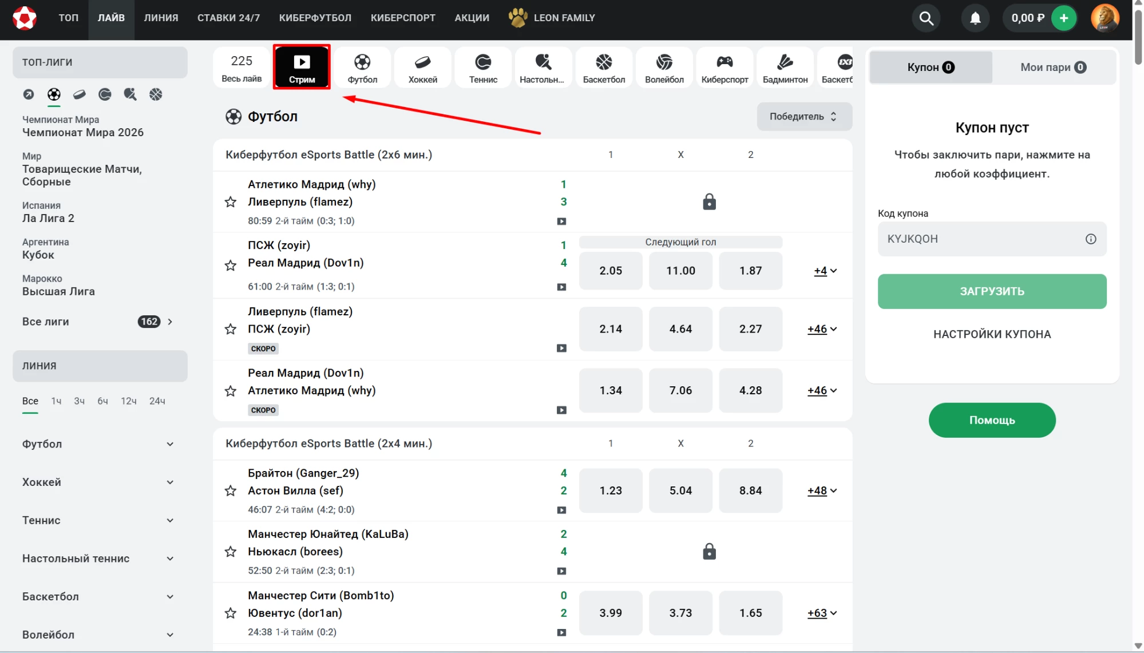Expand +63 markets for Манчестер Сити vs Ювентус
This screenshot has height=653, width=1144.
point(822,614)
